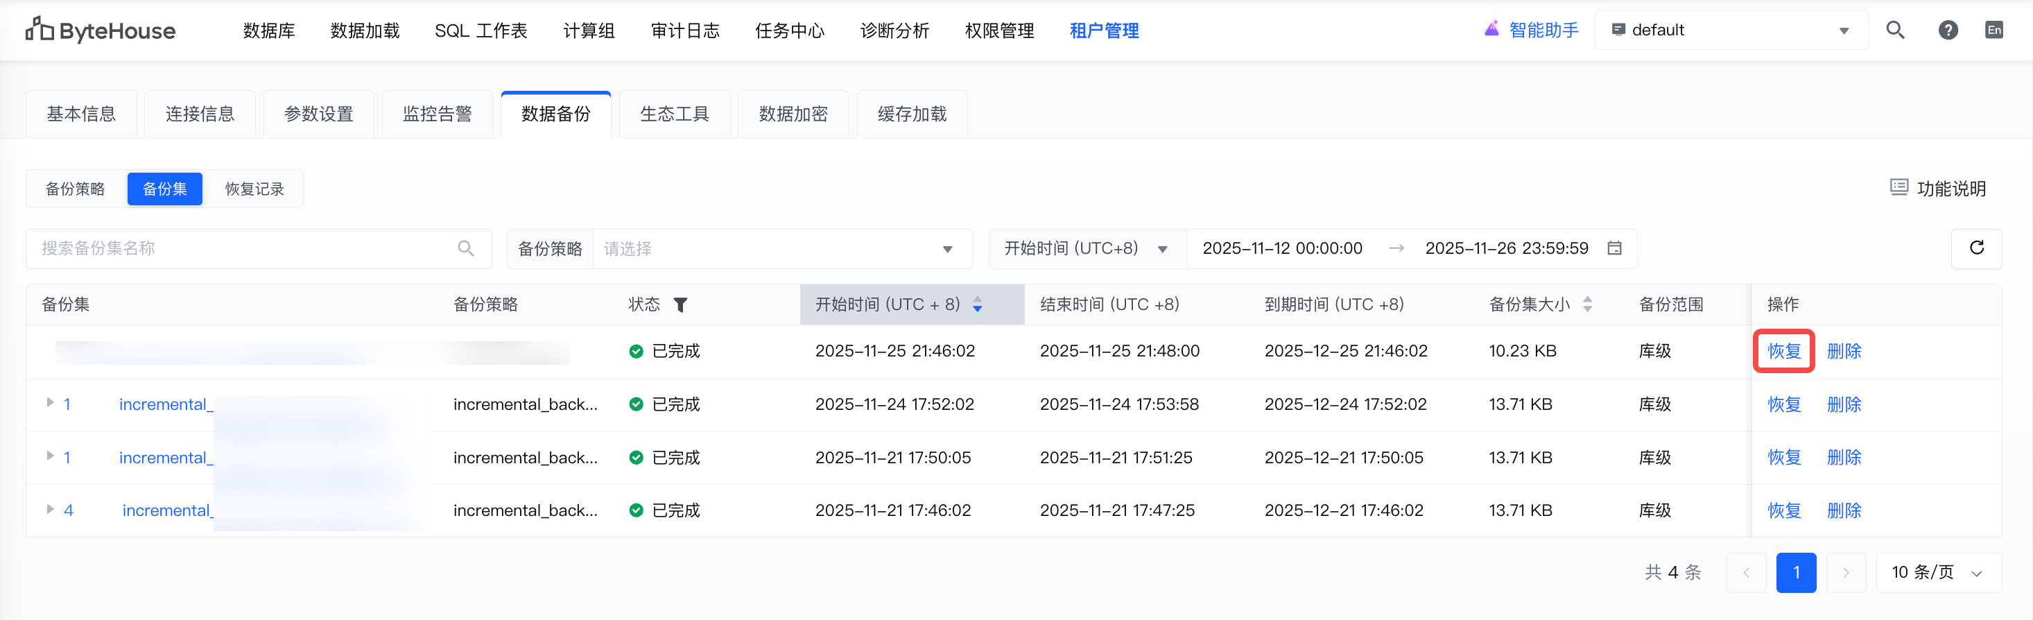Open the 10 条/页 page size dropdown
This screenshot has height=620, width=2033.
coord(1937,573)
